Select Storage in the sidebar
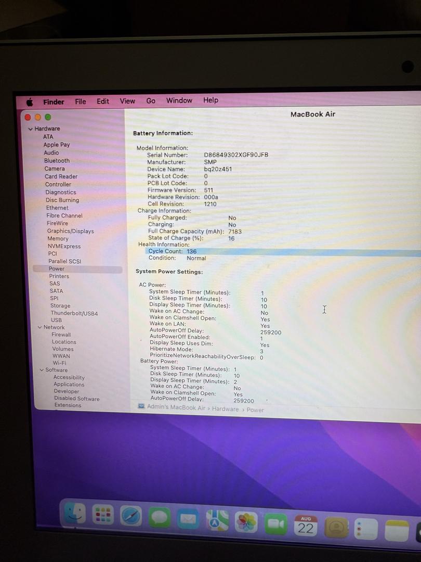Viewport: 421px width, 562px height. (x=60, y=306)
